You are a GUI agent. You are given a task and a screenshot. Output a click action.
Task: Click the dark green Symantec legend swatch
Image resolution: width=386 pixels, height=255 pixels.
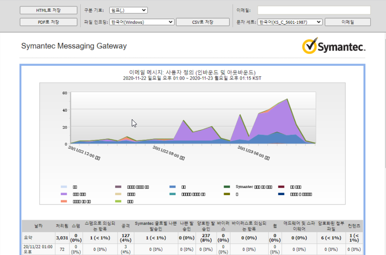[227, 187]
